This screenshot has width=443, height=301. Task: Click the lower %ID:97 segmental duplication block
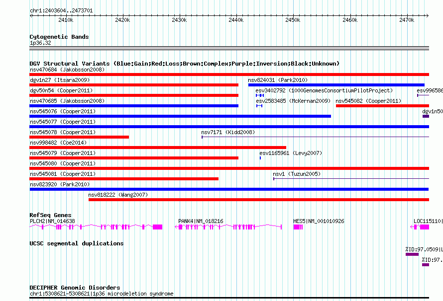(x=426, y=265)
